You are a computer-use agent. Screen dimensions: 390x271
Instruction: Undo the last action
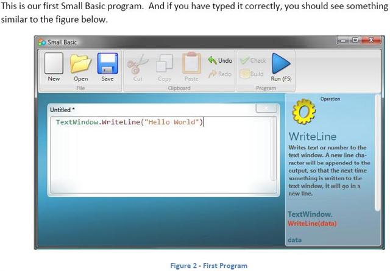click(220, 60)
